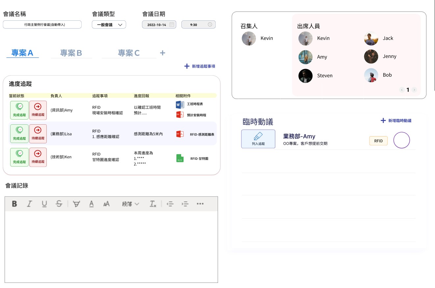Viewport: 435px width, 288px height.
Task: Select the highlight marker tool
Action: 76,204
